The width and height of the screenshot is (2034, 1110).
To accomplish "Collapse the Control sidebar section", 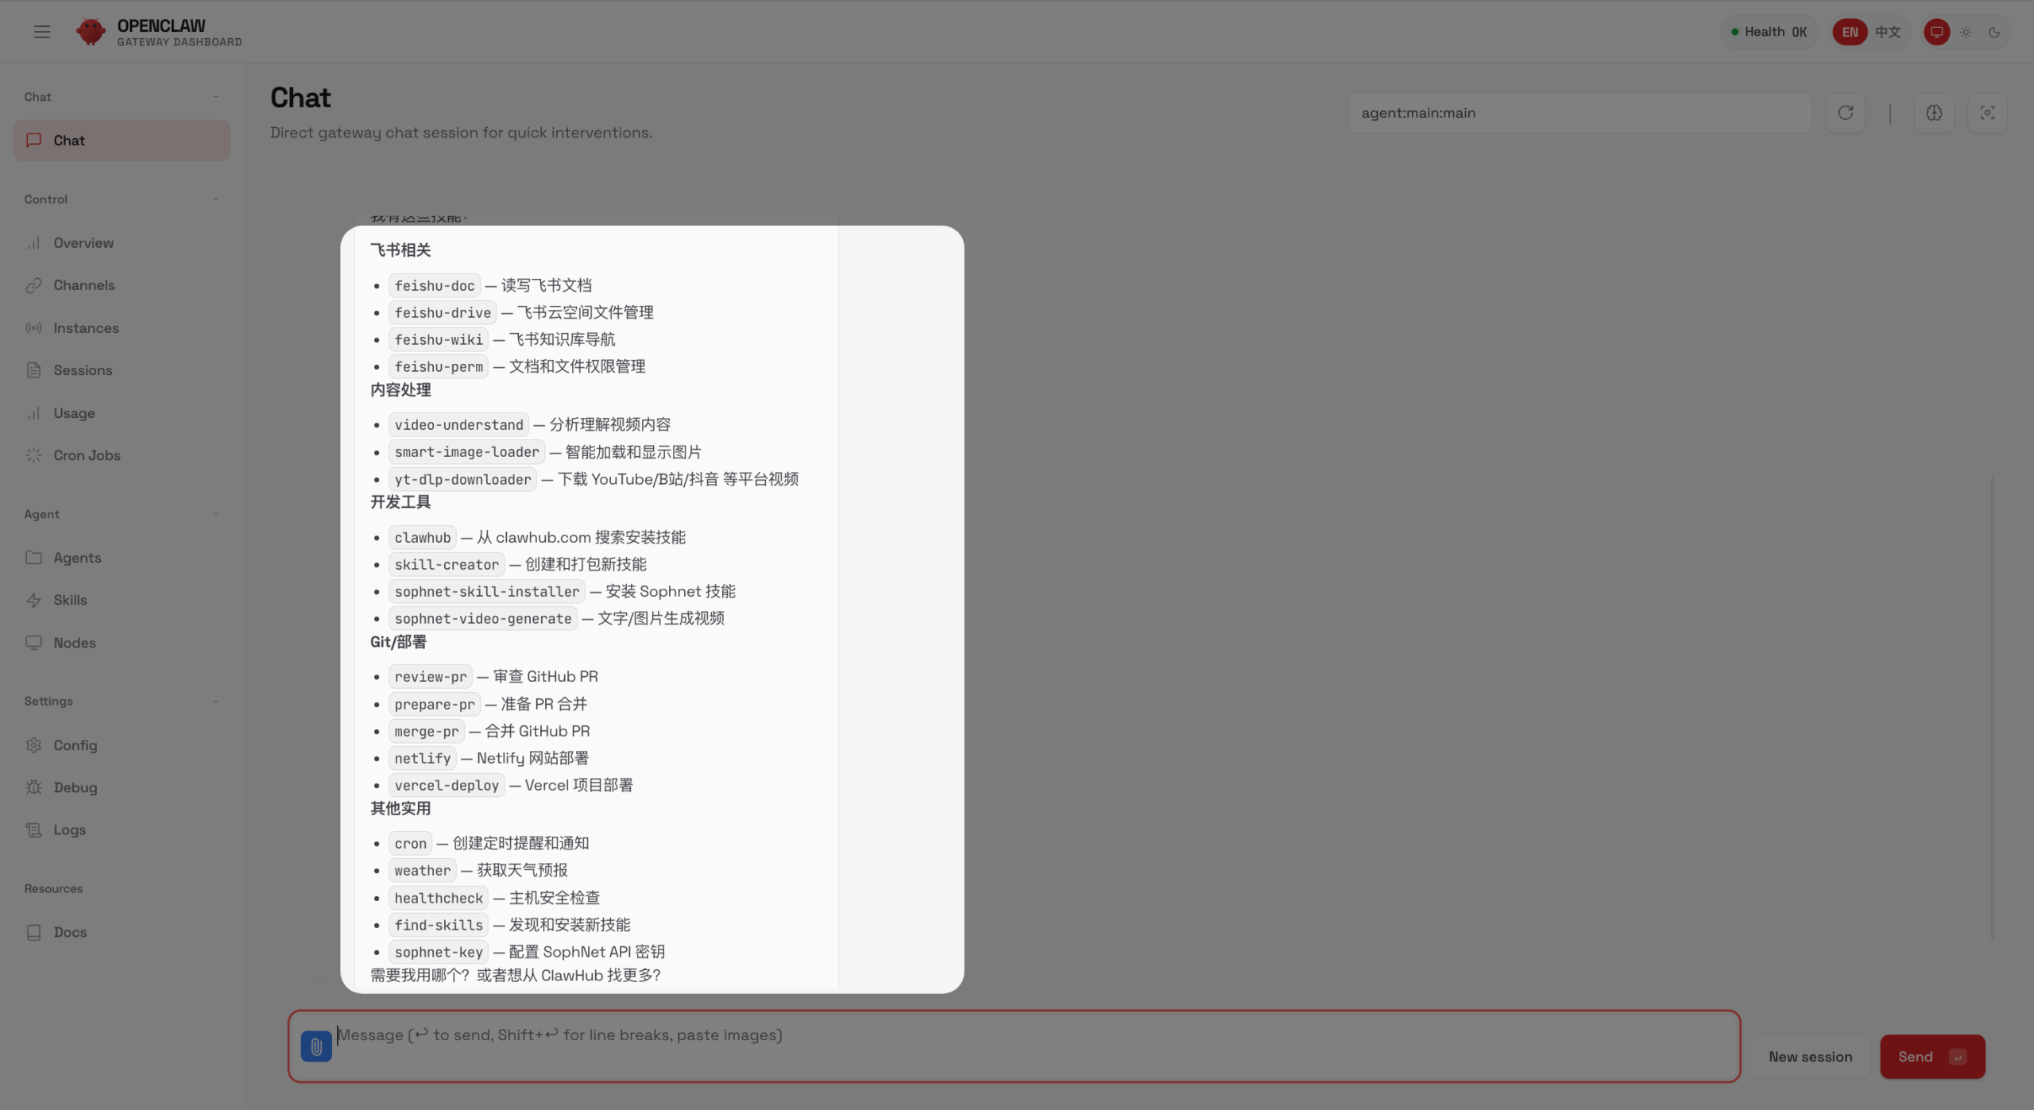I will coord(215,199).
